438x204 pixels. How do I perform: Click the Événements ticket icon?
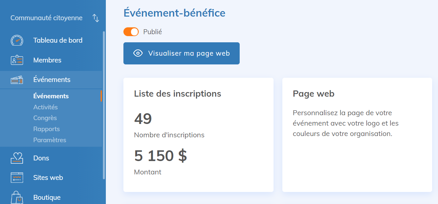17,80
